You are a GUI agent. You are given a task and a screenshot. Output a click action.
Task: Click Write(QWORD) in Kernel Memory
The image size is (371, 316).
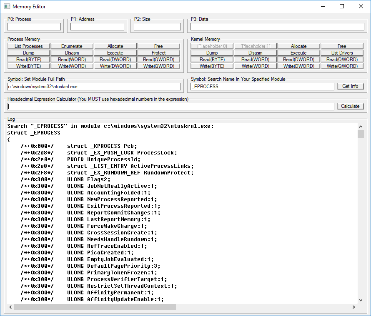point(342,66)
